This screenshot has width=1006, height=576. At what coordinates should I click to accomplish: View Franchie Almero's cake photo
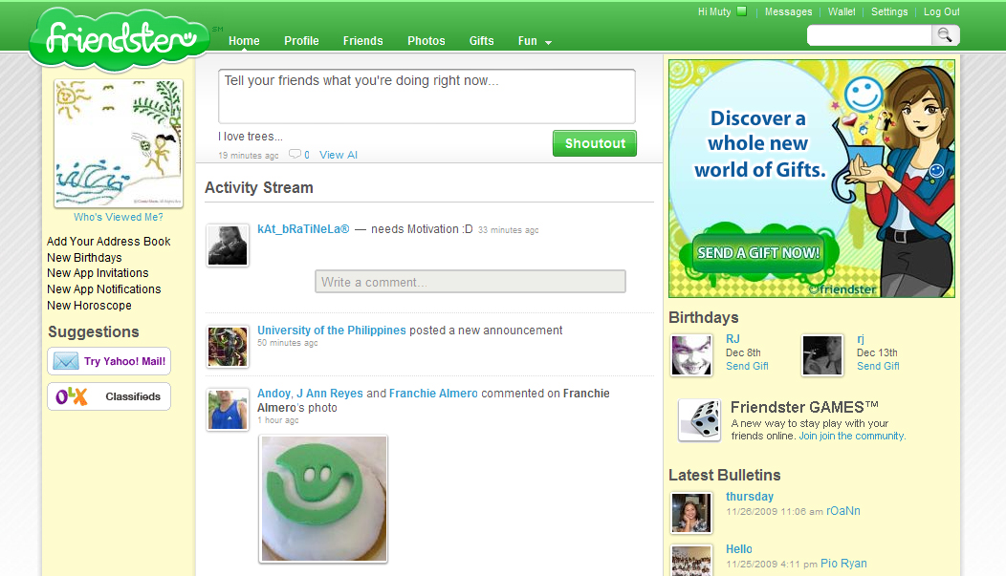pos(323,499)
